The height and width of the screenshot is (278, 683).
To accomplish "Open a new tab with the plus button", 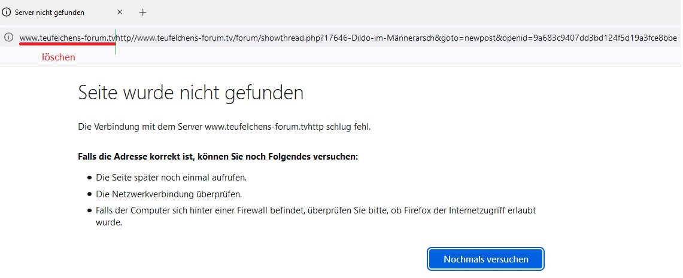I will pyautogui.click(x=142, y=12).
